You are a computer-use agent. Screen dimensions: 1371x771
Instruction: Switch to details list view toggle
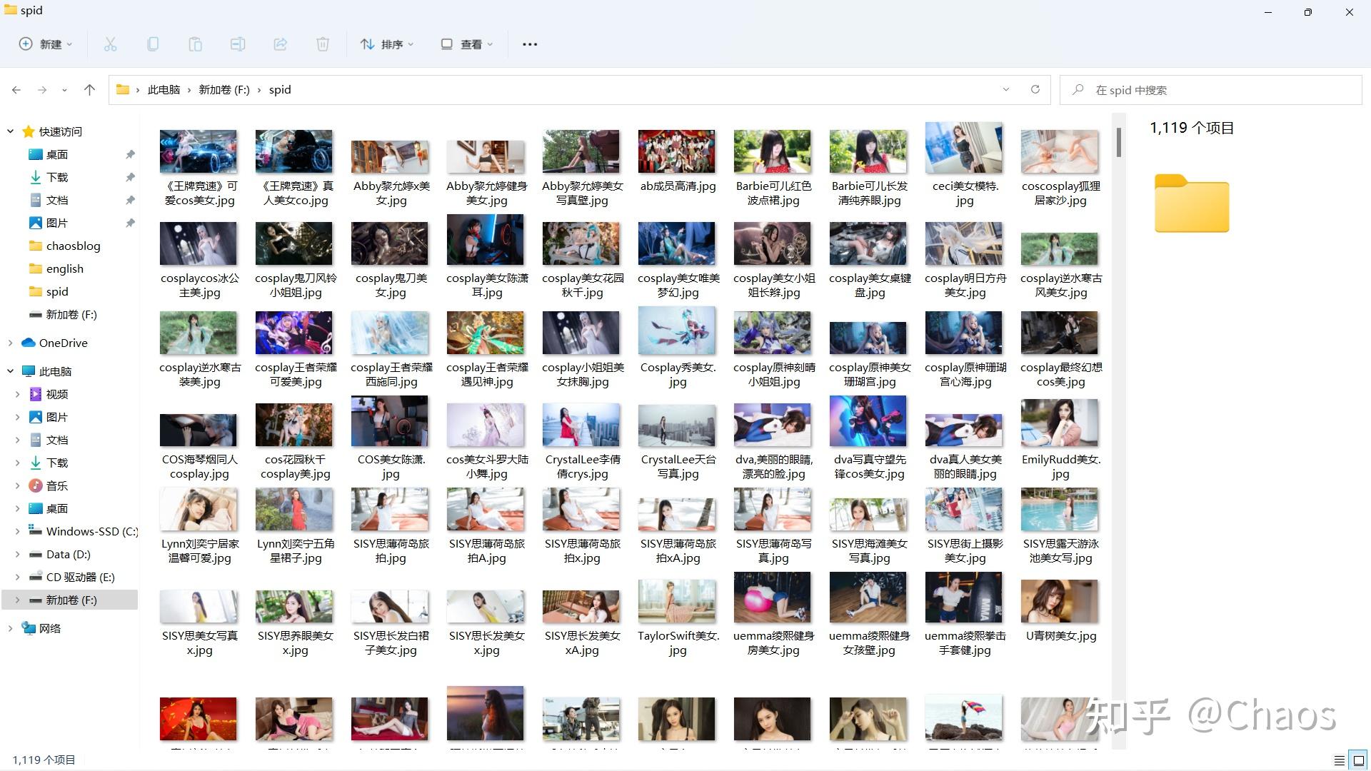point(1339,760)
